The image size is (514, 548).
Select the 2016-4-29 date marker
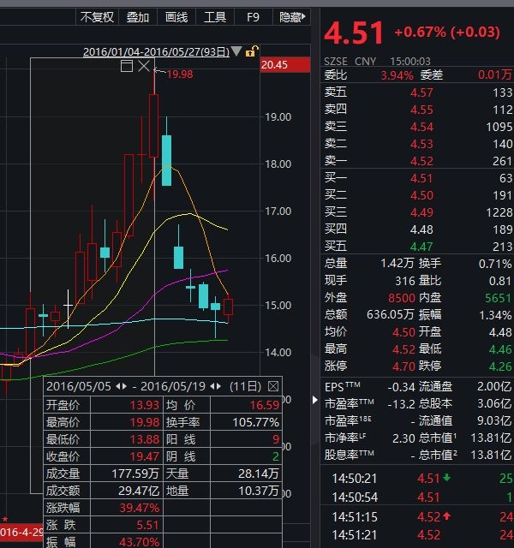(21, 533)
